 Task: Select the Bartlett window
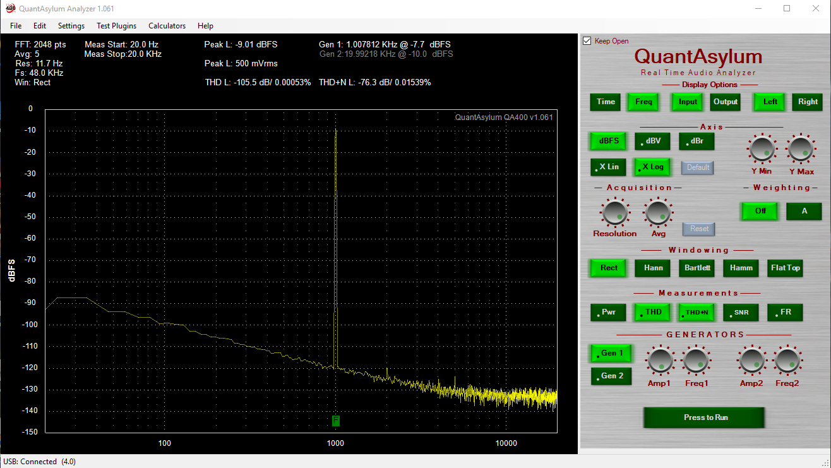[x=697, y=268]
